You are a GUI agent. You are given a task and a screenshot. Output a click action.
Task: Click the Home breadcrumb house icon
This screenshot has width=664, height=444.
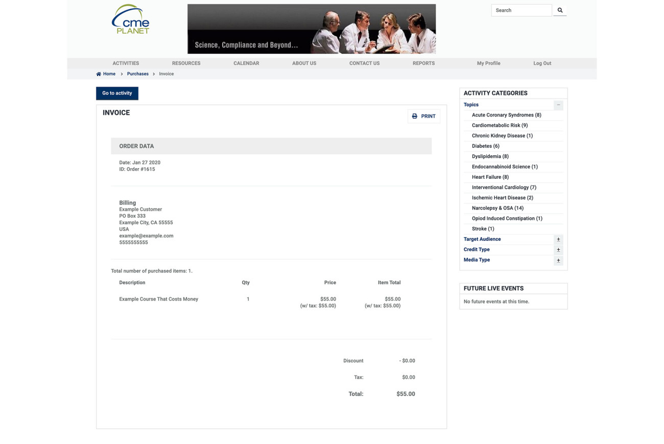[x=99, y=74]
